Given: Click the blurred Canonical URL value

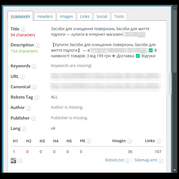Looking at the screenshot, I should (x=106, y=87).
